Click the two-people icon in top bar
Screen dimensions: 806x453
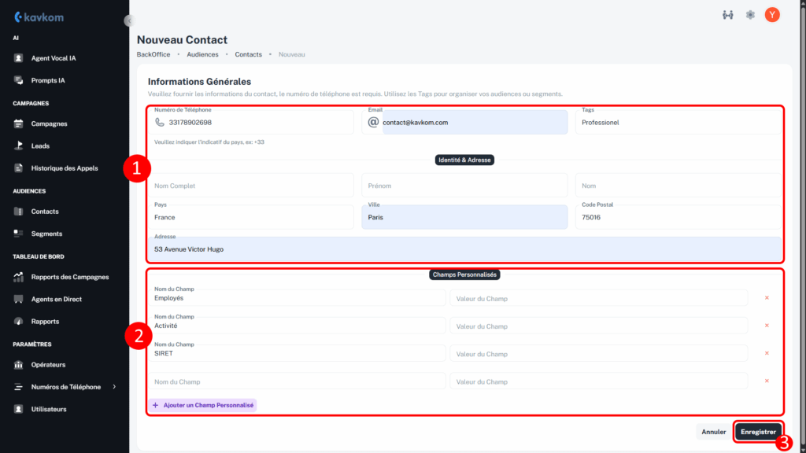pos(728,15)
